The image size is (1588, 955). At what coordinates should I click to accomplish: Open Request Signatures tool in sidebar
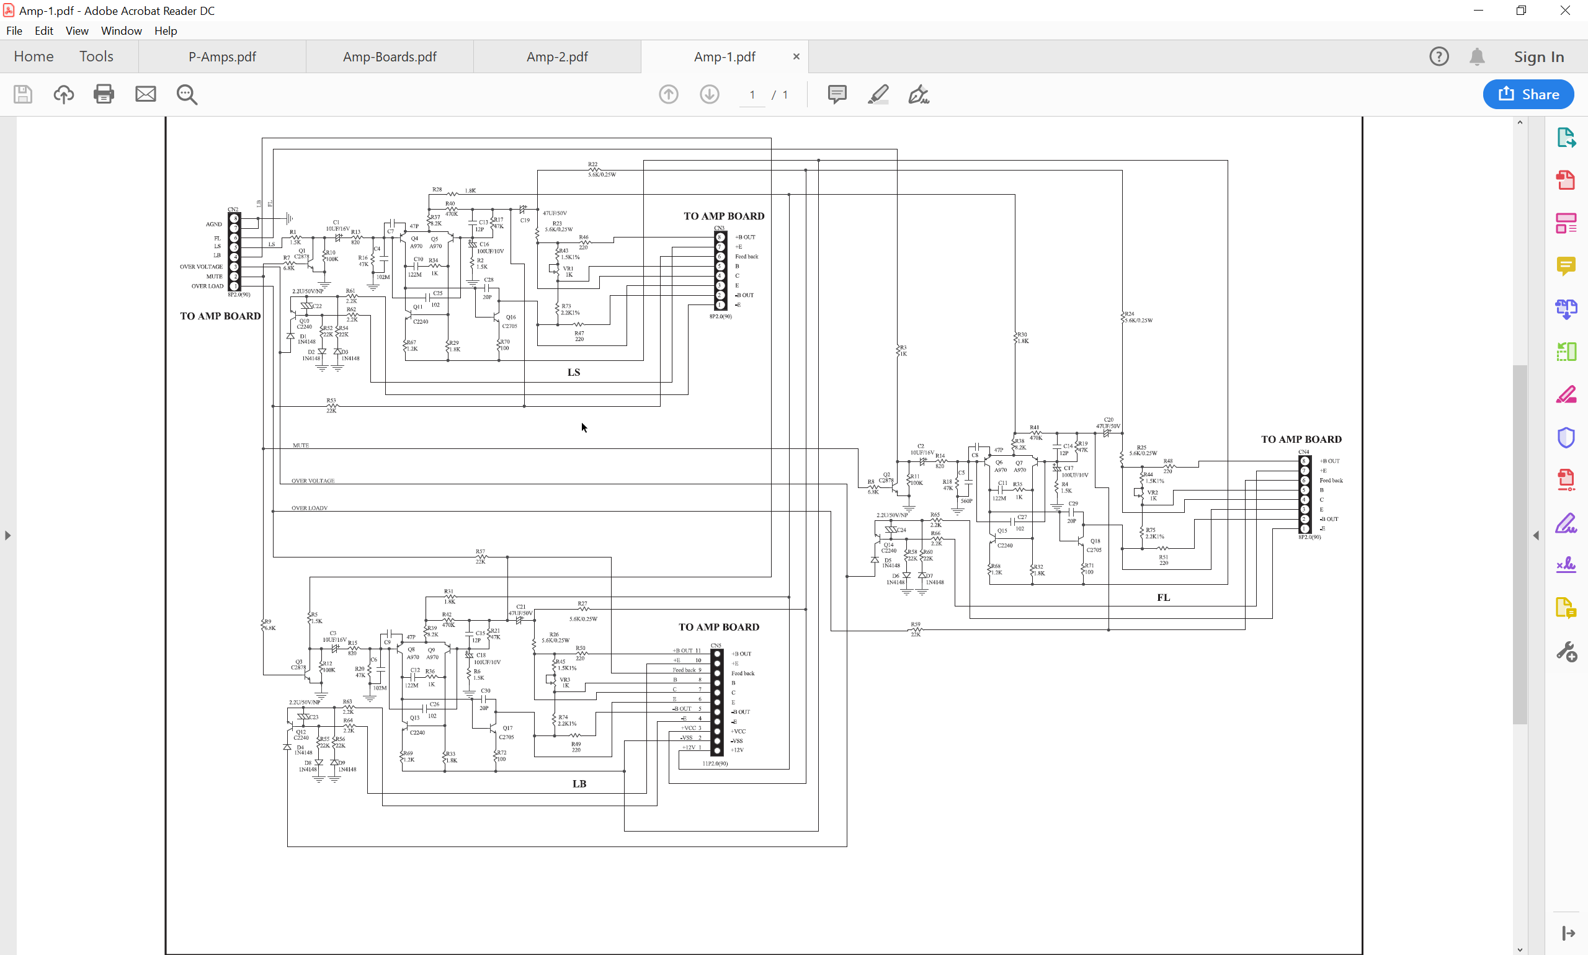[1566, 566]
